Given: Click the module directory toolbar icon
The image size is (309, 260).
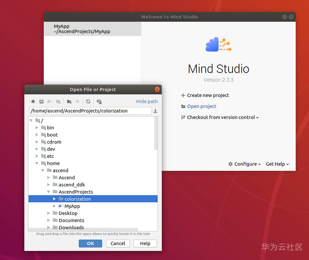Looking at the screenshot, I should coord(58,101).
